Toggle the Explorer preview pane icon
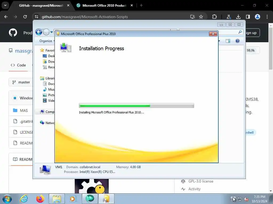This screenshot has width=273, height=204. (x=228, y=41)
